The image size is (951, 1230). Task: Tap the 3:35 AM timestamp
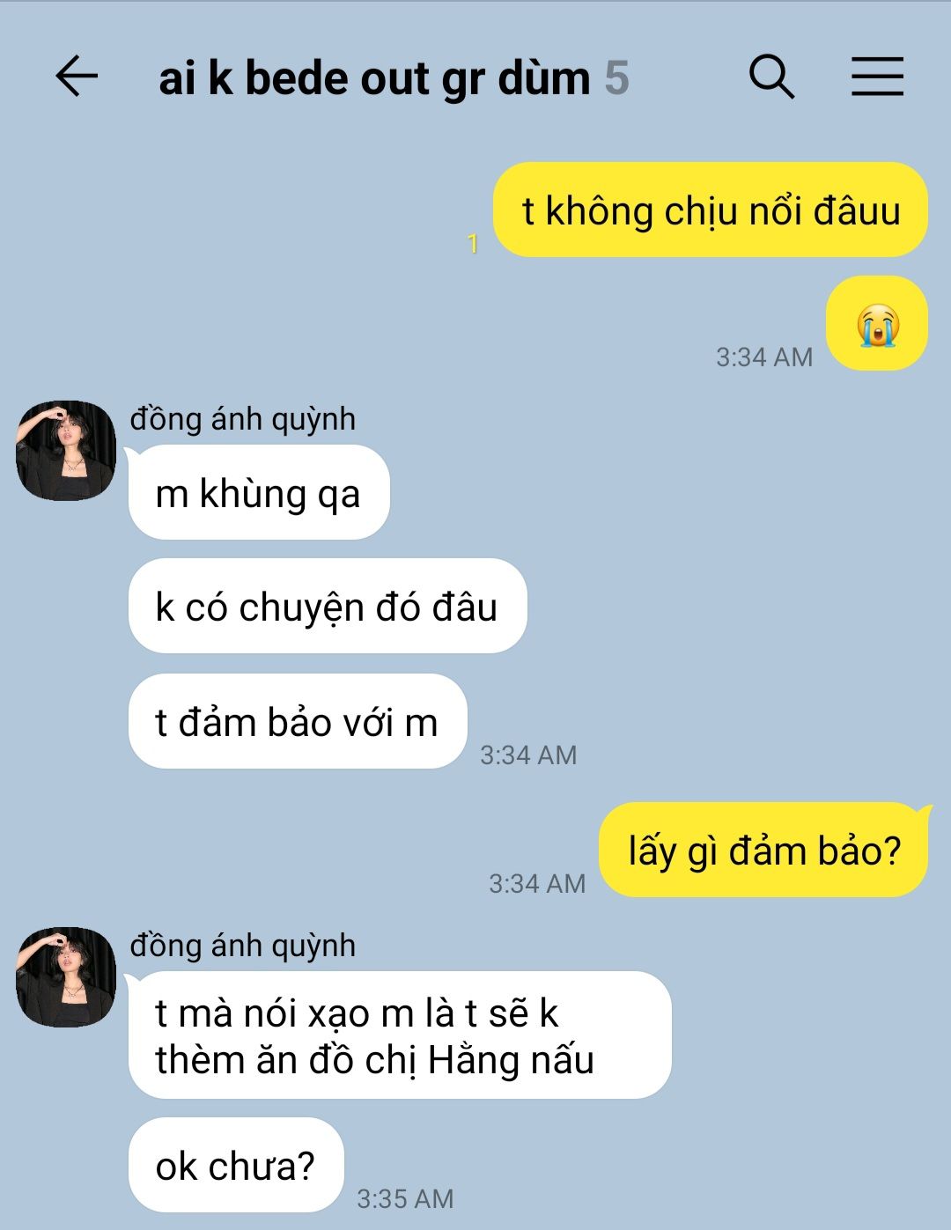click(405, 1198)
